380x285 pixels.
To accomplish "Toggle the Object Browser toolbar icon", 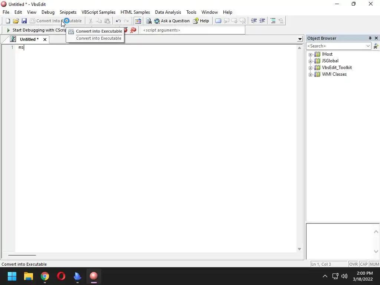I will coord(138,21).
